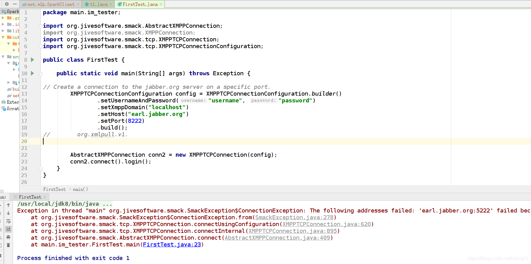Image resolution: width=531 pixels, height=264 pixels.
Task: Close the FirstTest run tab
Action: [x=45, y=197]
